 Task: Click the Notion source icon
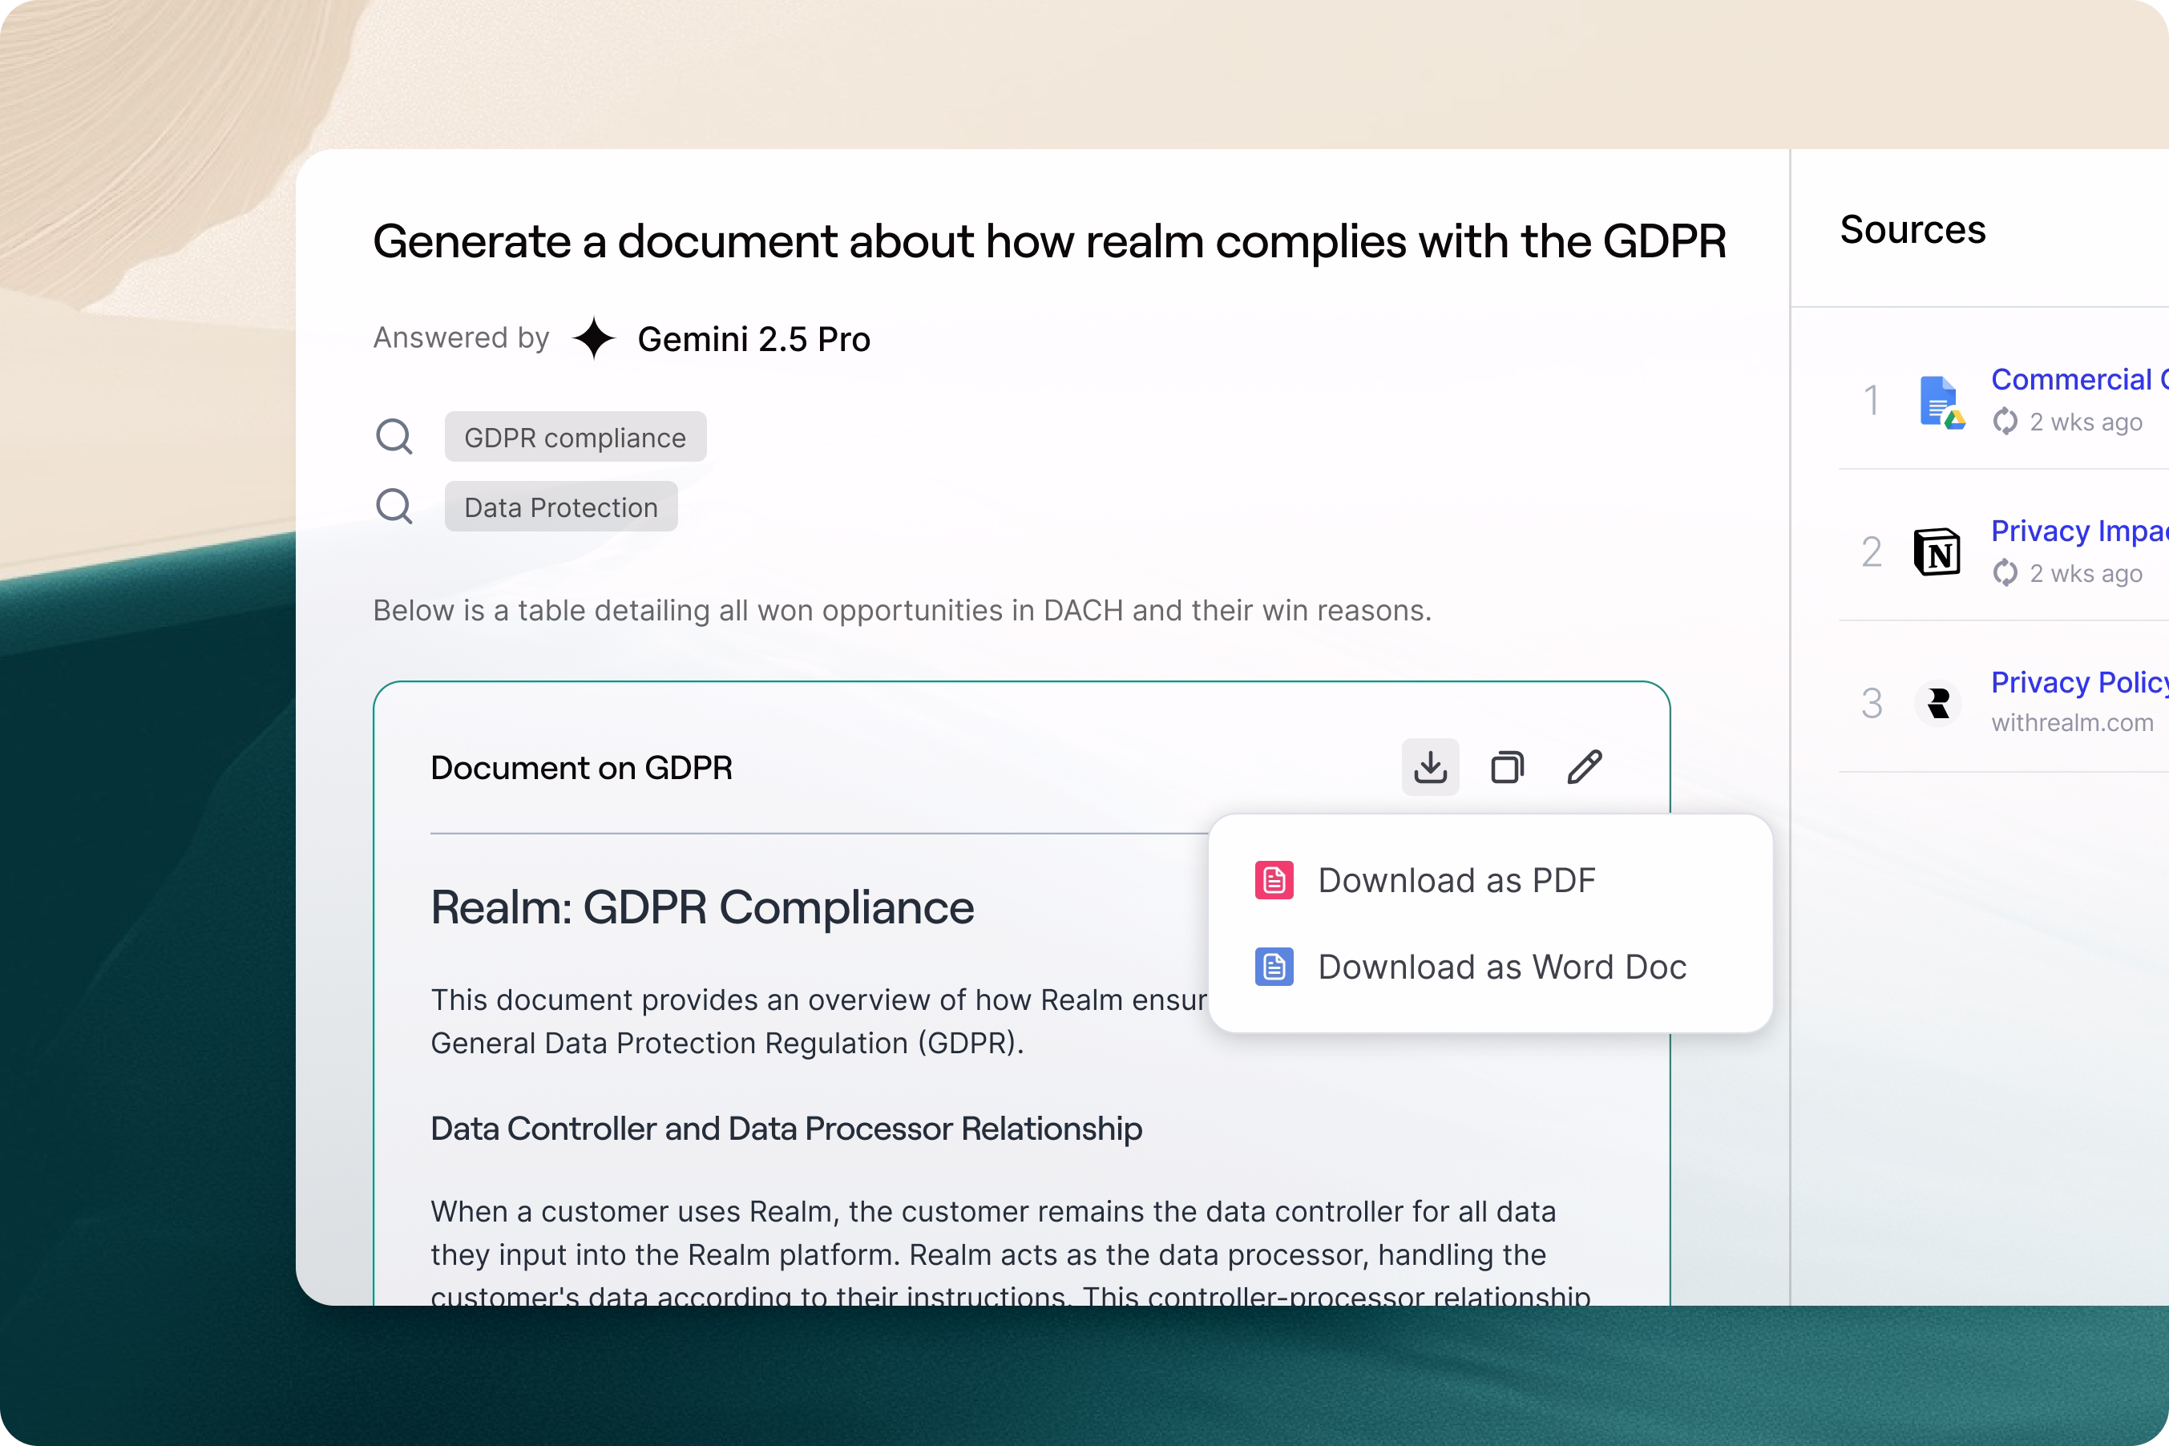pos(1937,552)
